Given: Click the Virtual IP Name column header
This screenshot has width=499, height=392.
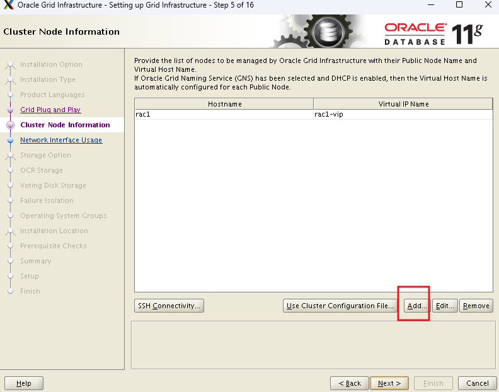Looking at the screenshot, I should coord(403,104).
